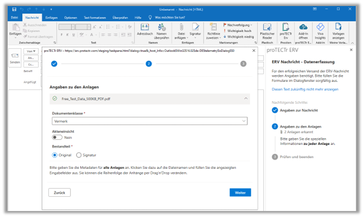Click the Ausschneiden scissors icon
Screen dimensions: 364x217
(25, 25)
